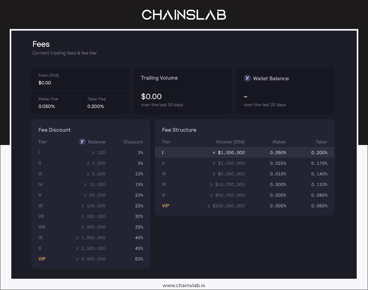This screenshot has height=290, width=368.
Task: Click the VIP tier in Fee Discount
Action: tap(42, 259)
